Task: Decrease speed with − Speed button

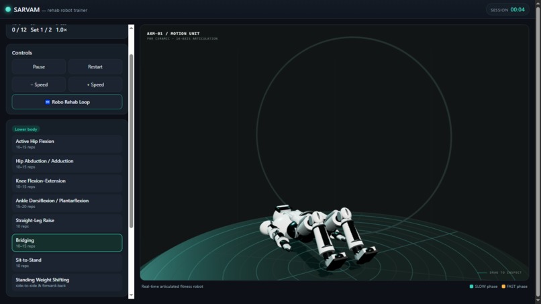Action: [x=39, y=85]
